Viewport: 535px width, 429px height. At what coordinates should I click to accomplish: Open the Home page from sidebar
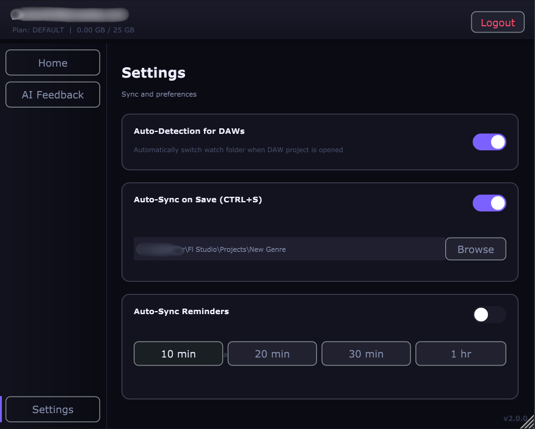(53, 63)
